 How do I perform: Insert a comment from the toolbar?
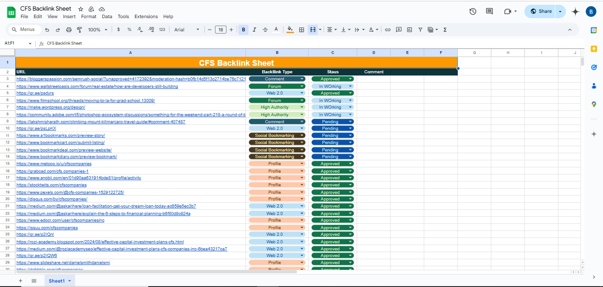(x=399, y=30)
